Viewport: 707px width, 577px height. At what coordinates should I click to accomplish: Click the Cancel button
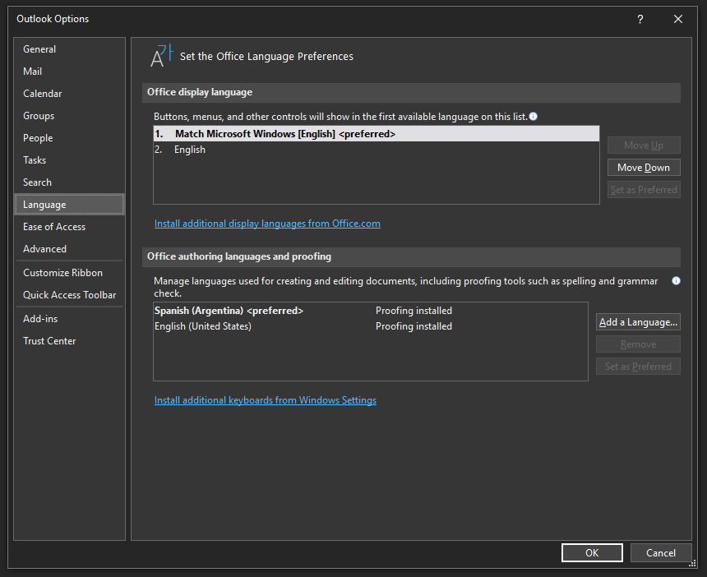(661, 552)
